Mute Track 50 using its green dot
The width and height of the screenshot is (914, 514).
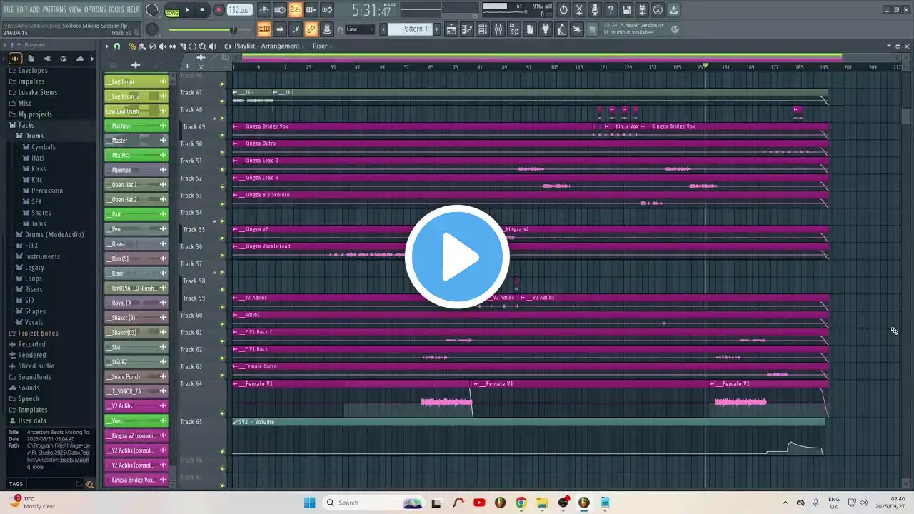(222, 152)
